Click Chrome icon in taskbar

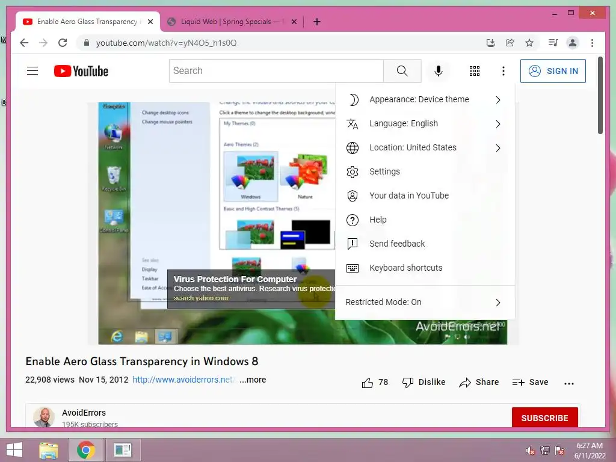click(85, 450)
